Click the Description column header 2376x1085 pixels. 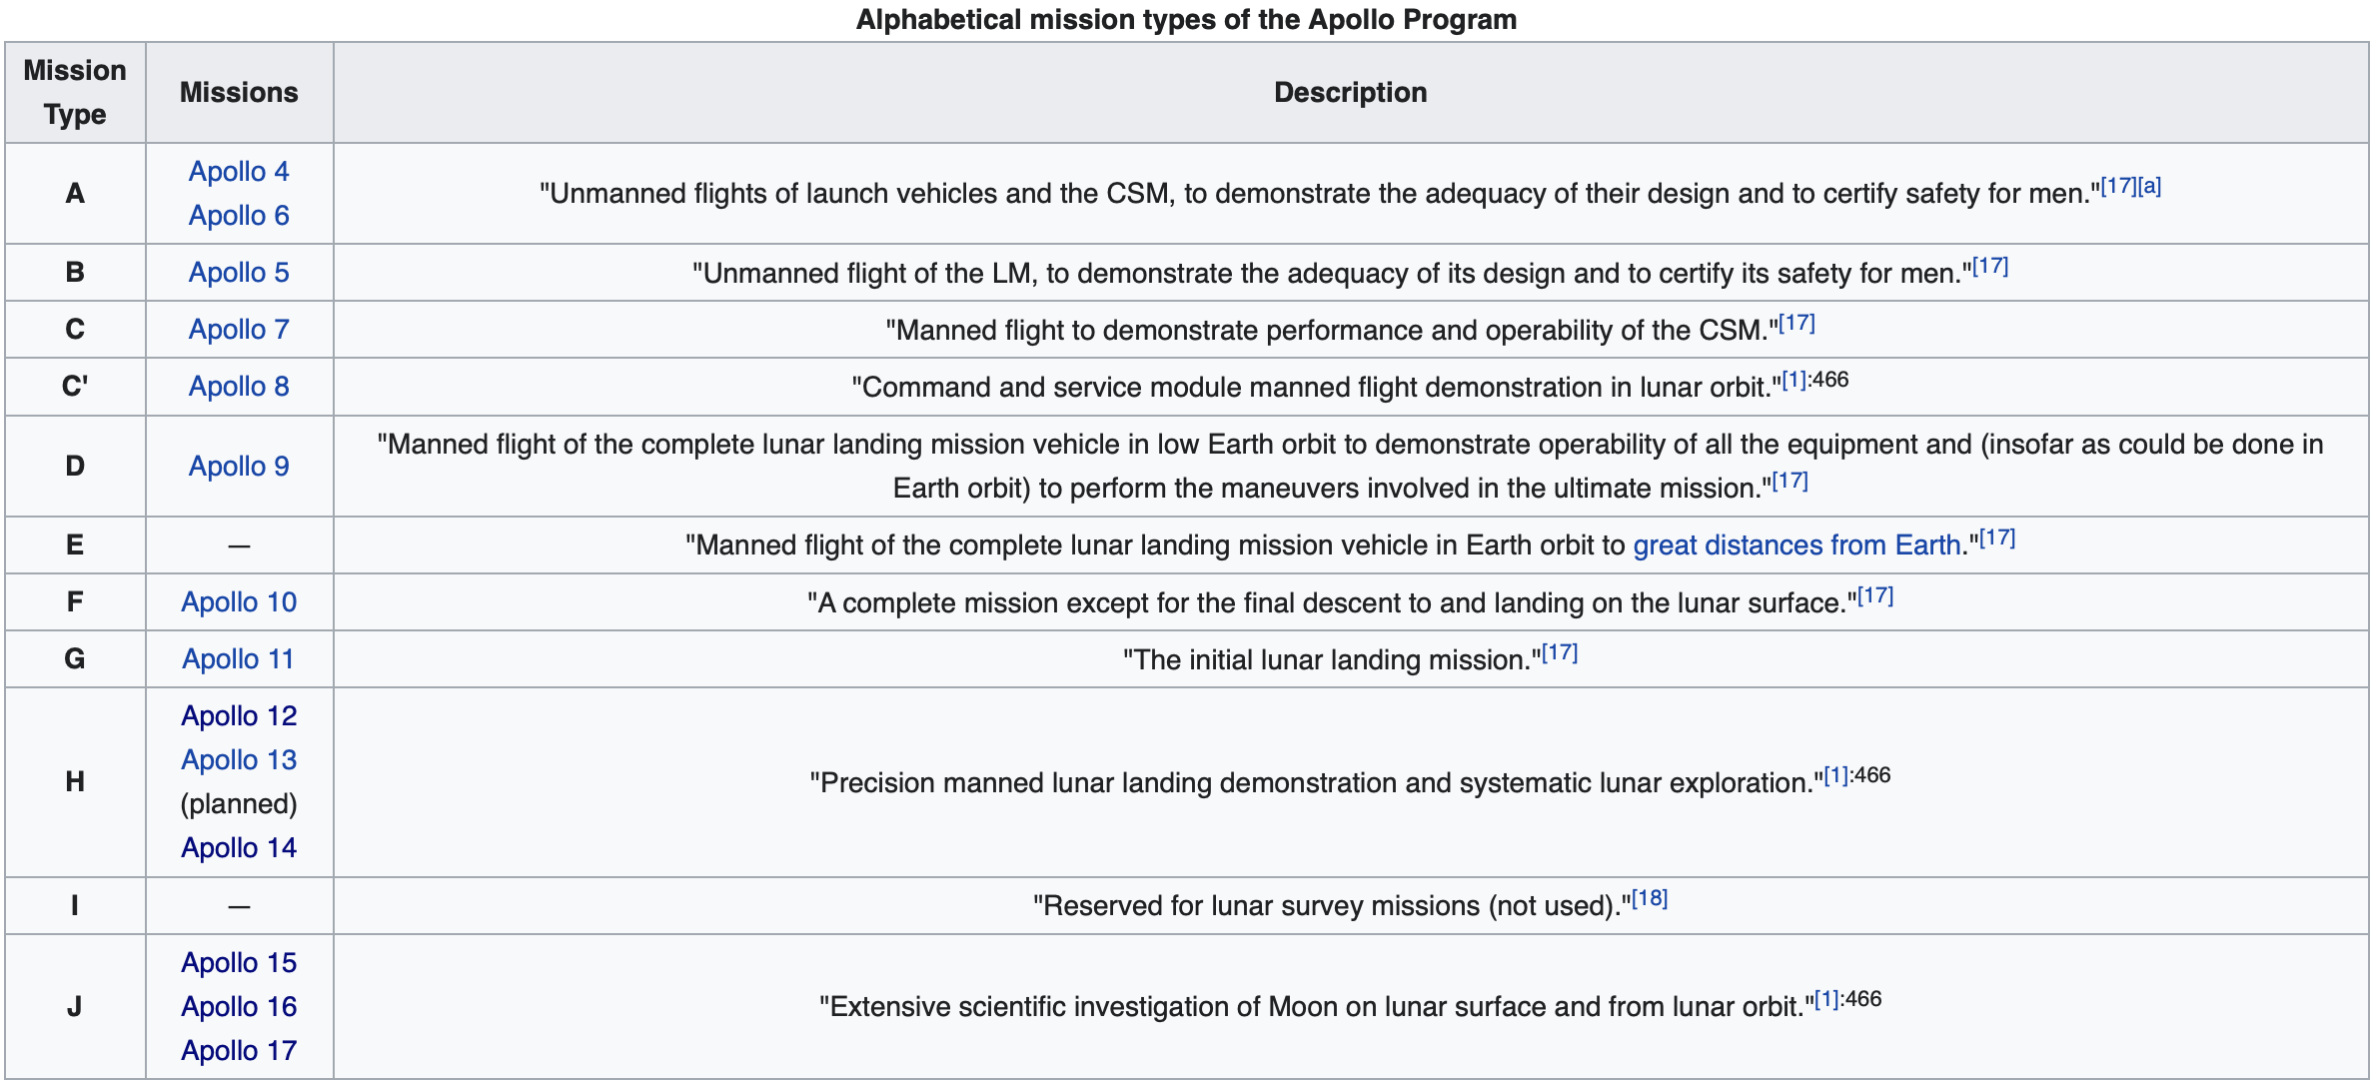[1350, 93]
